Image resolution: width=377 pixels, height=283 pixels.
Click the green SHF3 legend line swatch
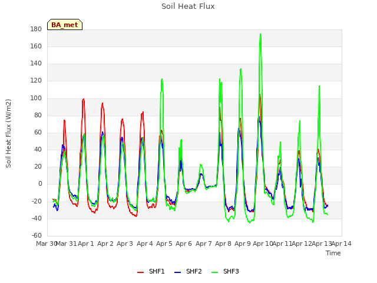[x=214, y=272]
